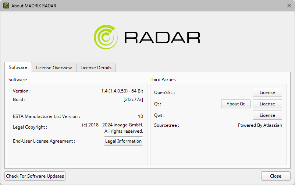The width and height of the screenshot is (295, 185).
Task: Close the About MADRIX RADAR dialog via X
Action: point(289,6)
